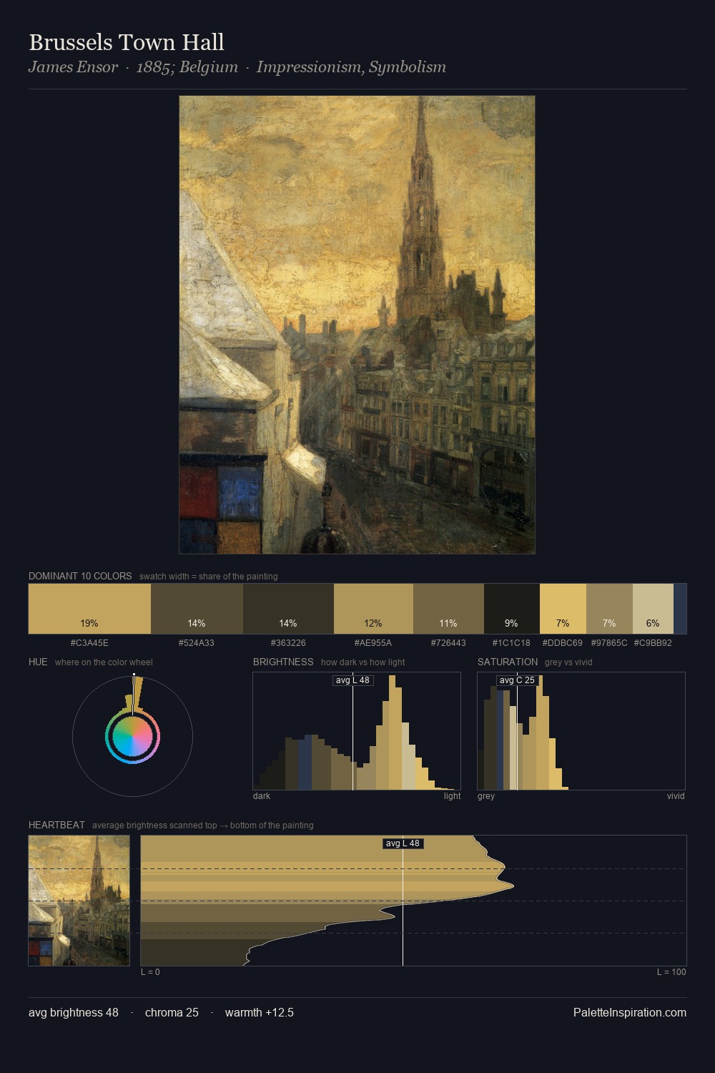Click 'chroma 25' footer stat
The width and height of the screenshot is (715, 1073).
[172, 1012]
